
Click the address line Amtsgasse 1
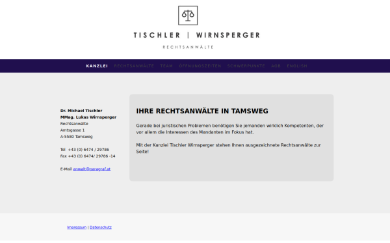click(x=72, y=130)
